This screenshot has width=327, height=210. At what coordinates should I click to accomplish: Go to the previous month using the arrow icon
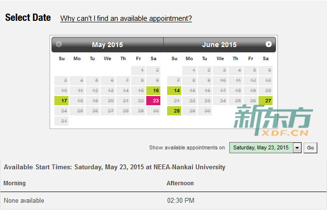tap(59, 44)
